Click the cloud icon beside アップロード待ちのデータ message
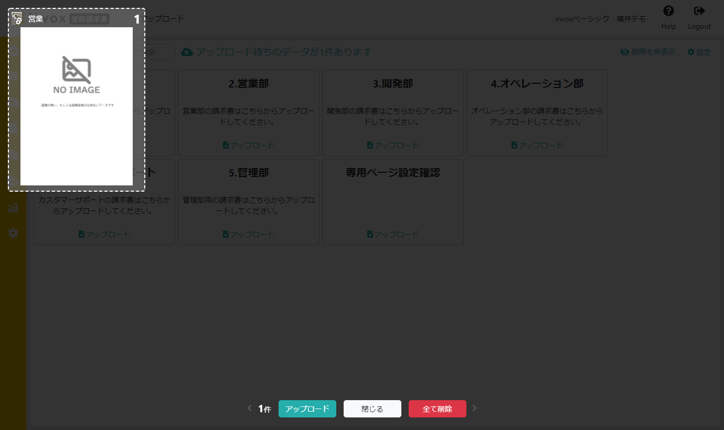The height and width of the screenshot is (430, 724). coord(187,52)
